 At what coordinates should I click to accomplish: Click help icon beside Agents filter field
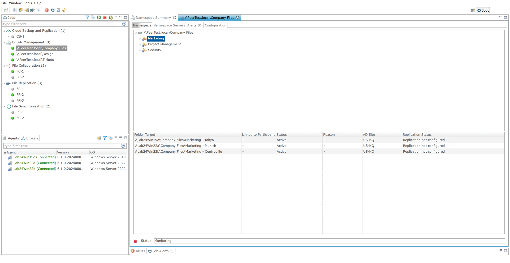123,146
